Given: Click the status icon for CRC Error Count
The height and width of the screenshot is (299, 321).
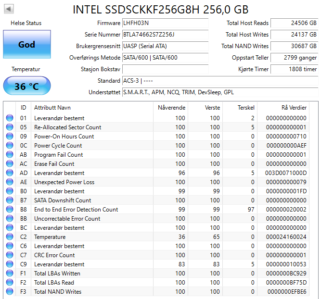Looking at the screenshot, I should pos(10,255).
